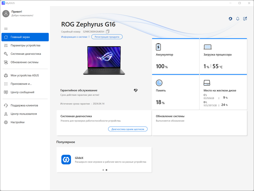Collapse the sidebar with the hamburger icon
Screen dimensions: 254x191
[x=6, y=29]
